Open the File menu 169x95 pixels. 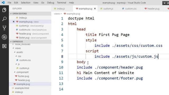point(9,3)
